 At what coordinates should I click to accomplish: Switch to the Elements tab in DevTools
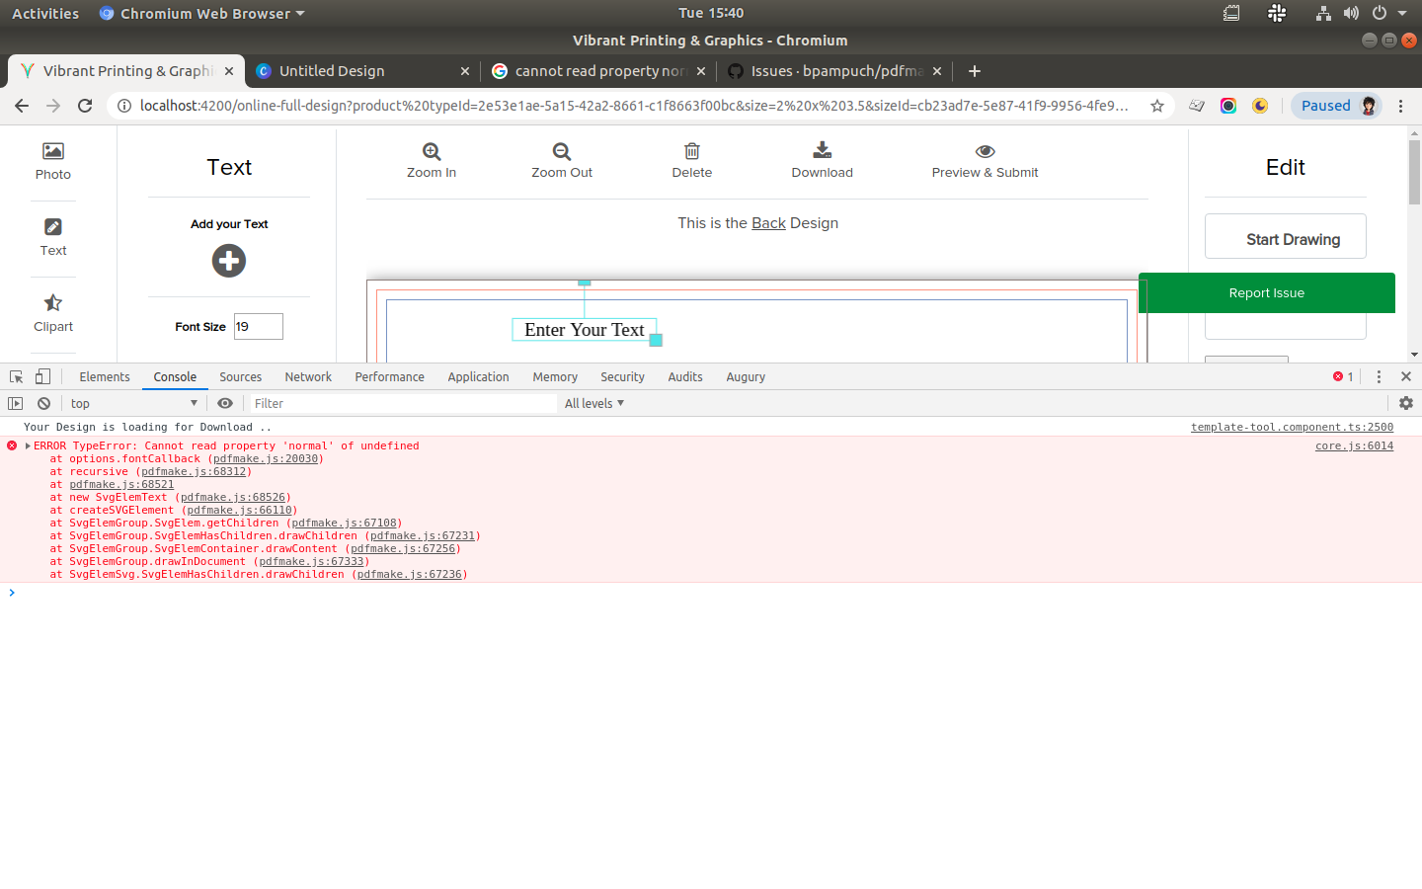tap(104, 376)
